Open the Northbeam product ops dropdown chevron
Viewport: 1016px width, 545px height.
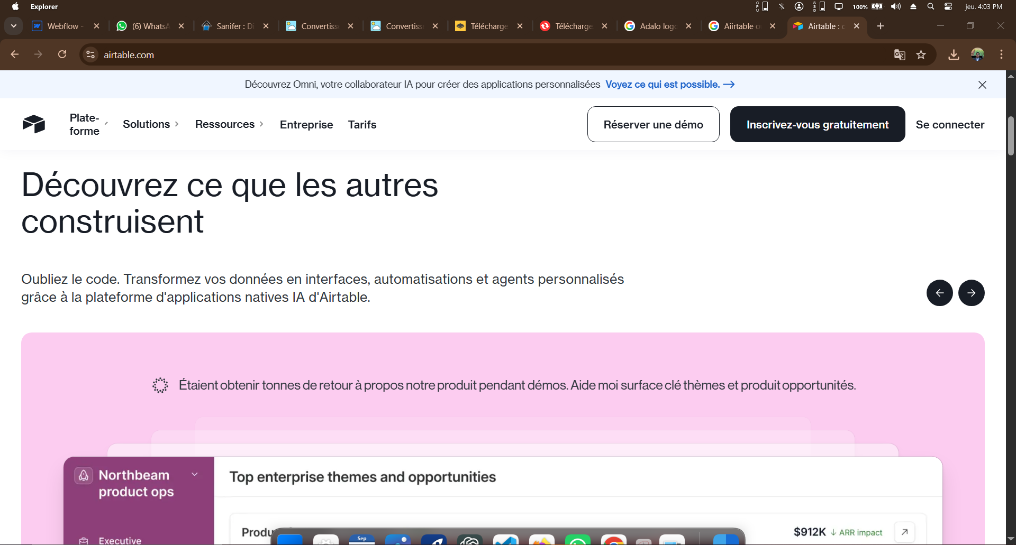coord(195,474)
